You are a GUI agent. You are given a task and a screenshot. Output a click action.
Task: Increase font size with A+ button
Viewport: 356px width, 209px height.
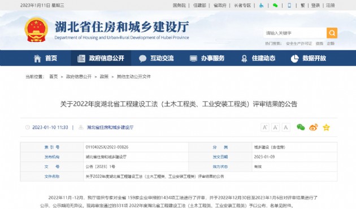[264, 127]
